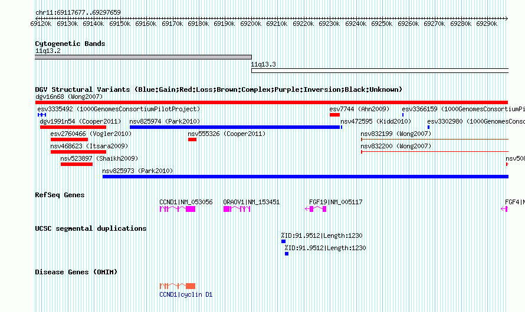Viewport: 525px width, 312px height.
Task: Click the 11q13.2 band label text
Action: [x=48, y=51]
